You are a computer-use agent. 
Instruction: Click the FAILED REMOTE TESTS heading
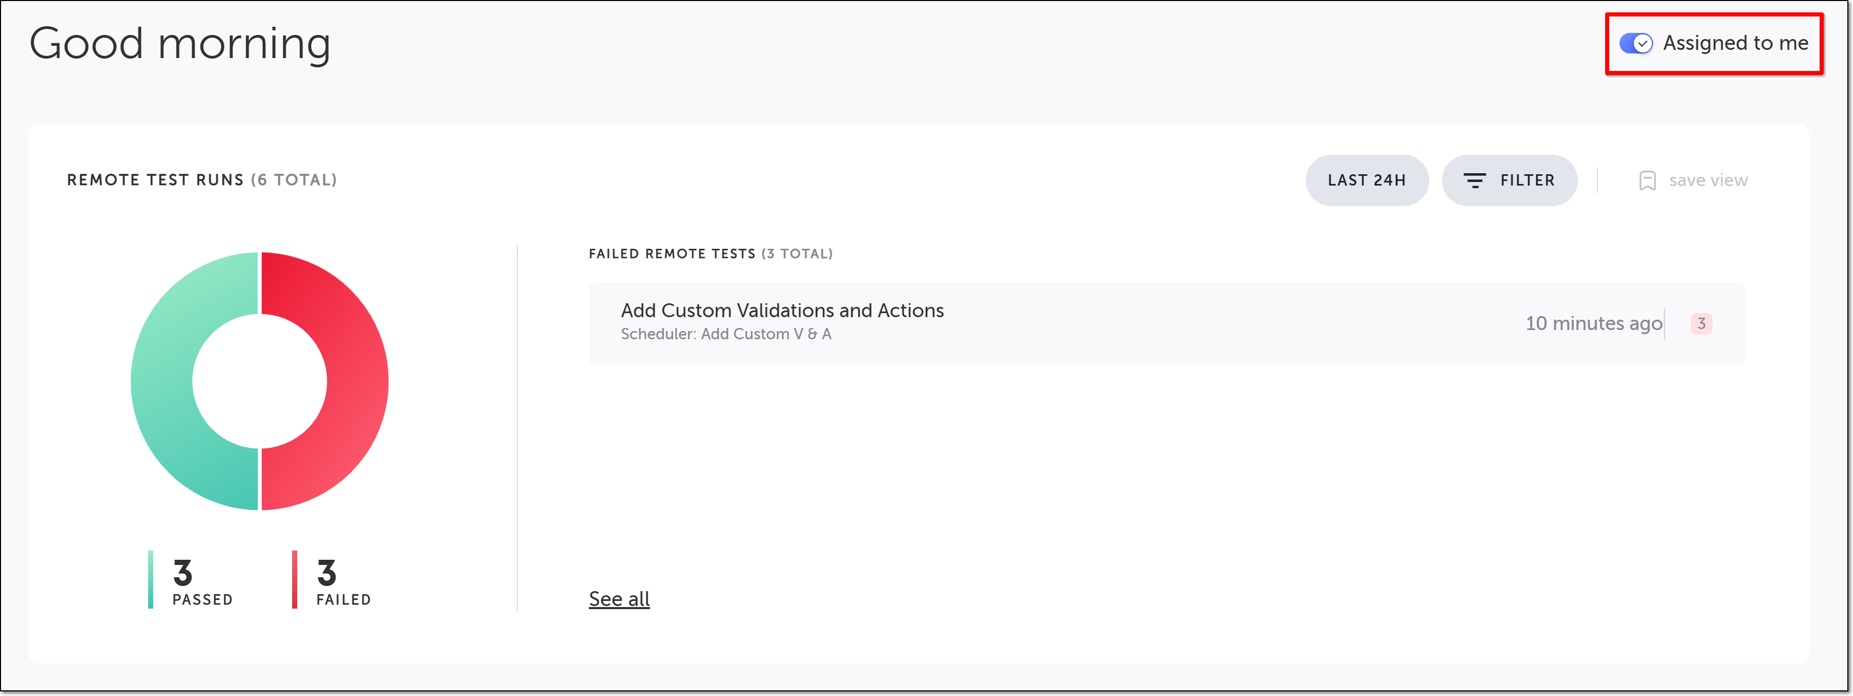click(672, 254)
